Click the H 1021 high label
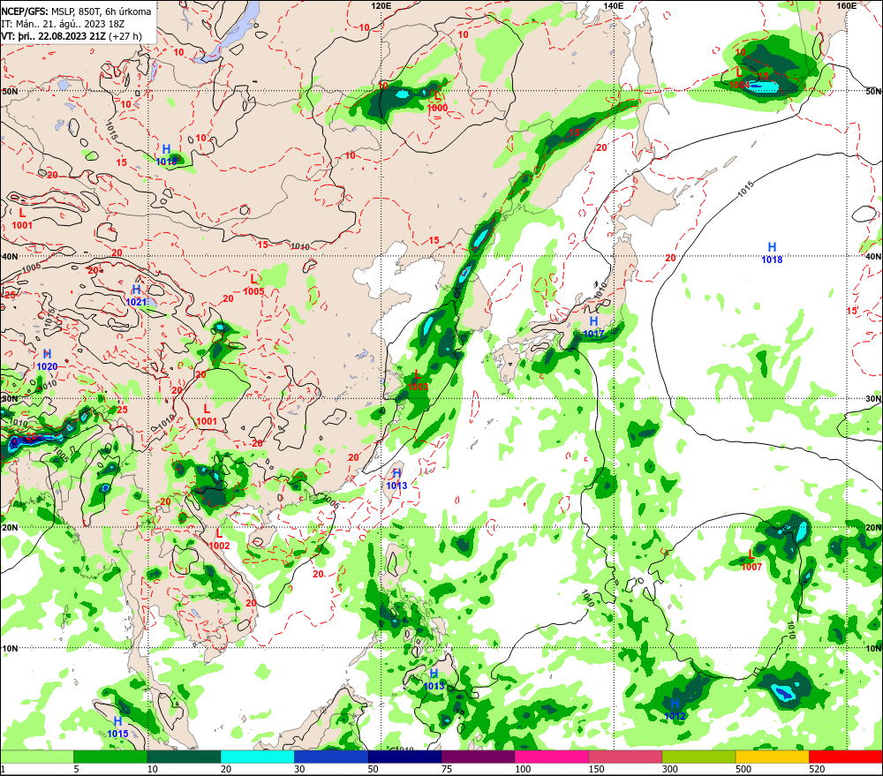 point(136,296)
